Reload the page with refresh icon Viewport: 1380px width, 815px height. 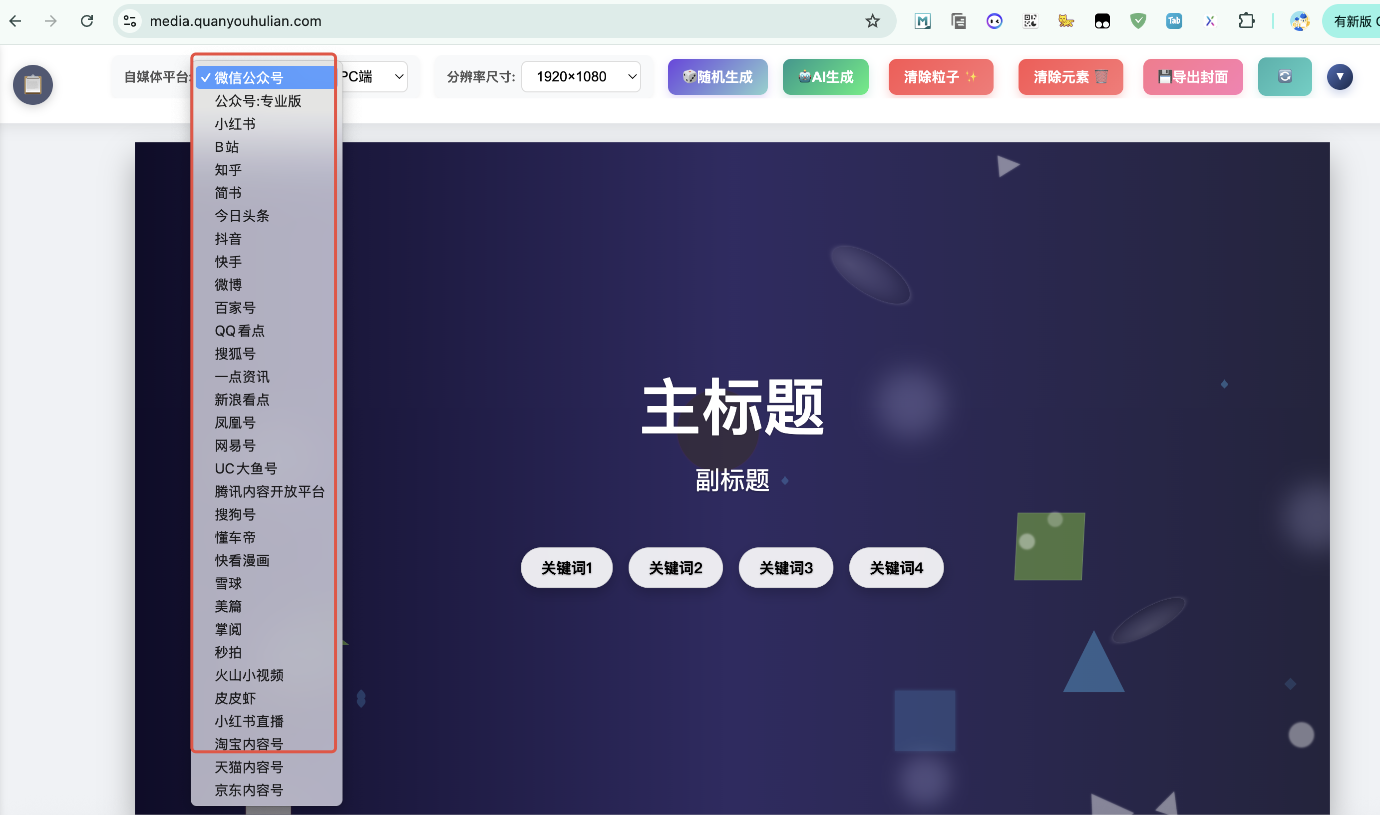(x=87, y=21)
